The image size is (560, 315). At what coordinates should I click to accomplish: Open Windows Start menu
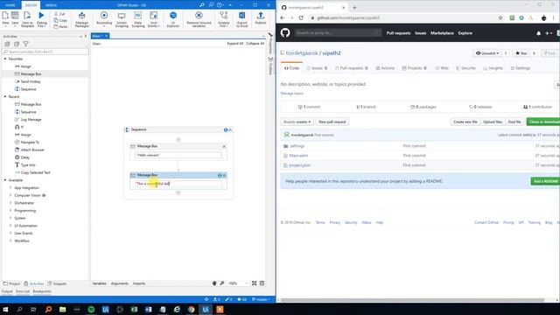pos(6,309)
